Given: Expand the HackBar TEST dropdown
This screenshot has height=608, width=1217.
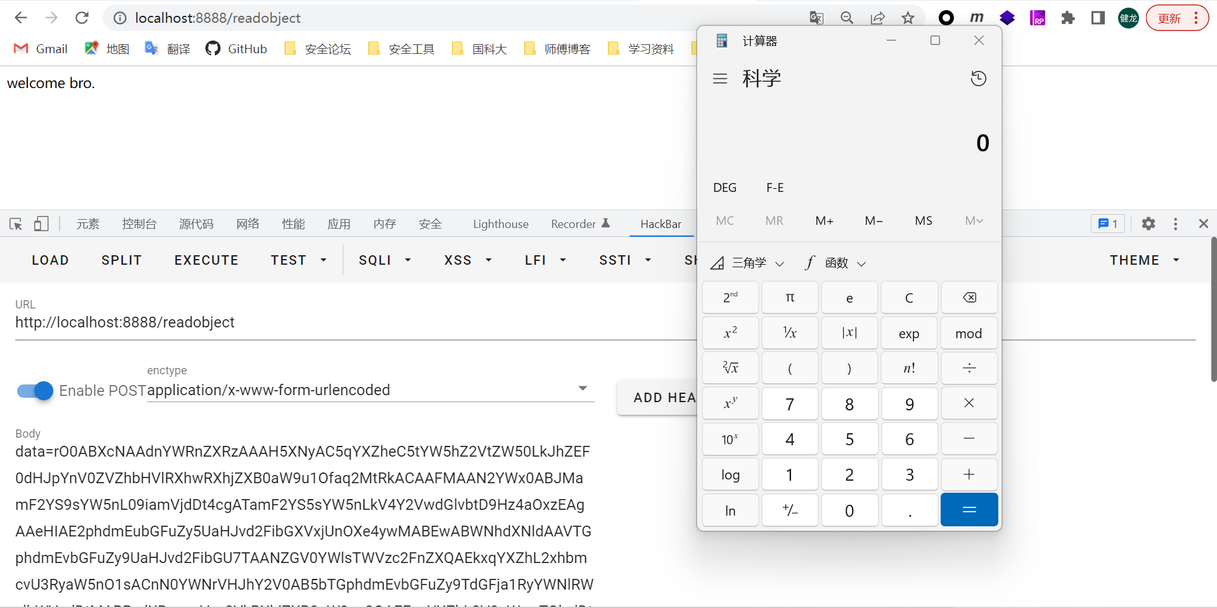Looking at the screenshot, I should coord(299,260).
